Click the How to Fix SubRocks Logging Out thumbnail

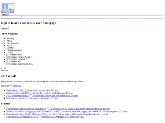click(30, 111)
